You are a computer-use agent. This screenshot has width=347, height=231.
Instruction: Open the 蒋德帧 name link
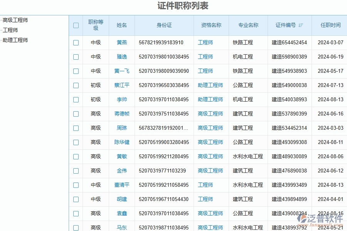[122, 114]
